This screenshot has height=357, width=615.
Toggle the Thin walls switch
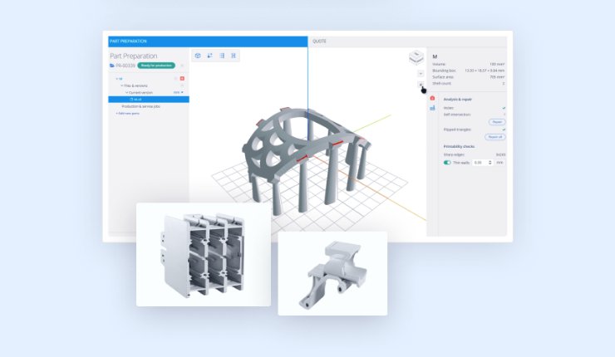tap(447, 163)
